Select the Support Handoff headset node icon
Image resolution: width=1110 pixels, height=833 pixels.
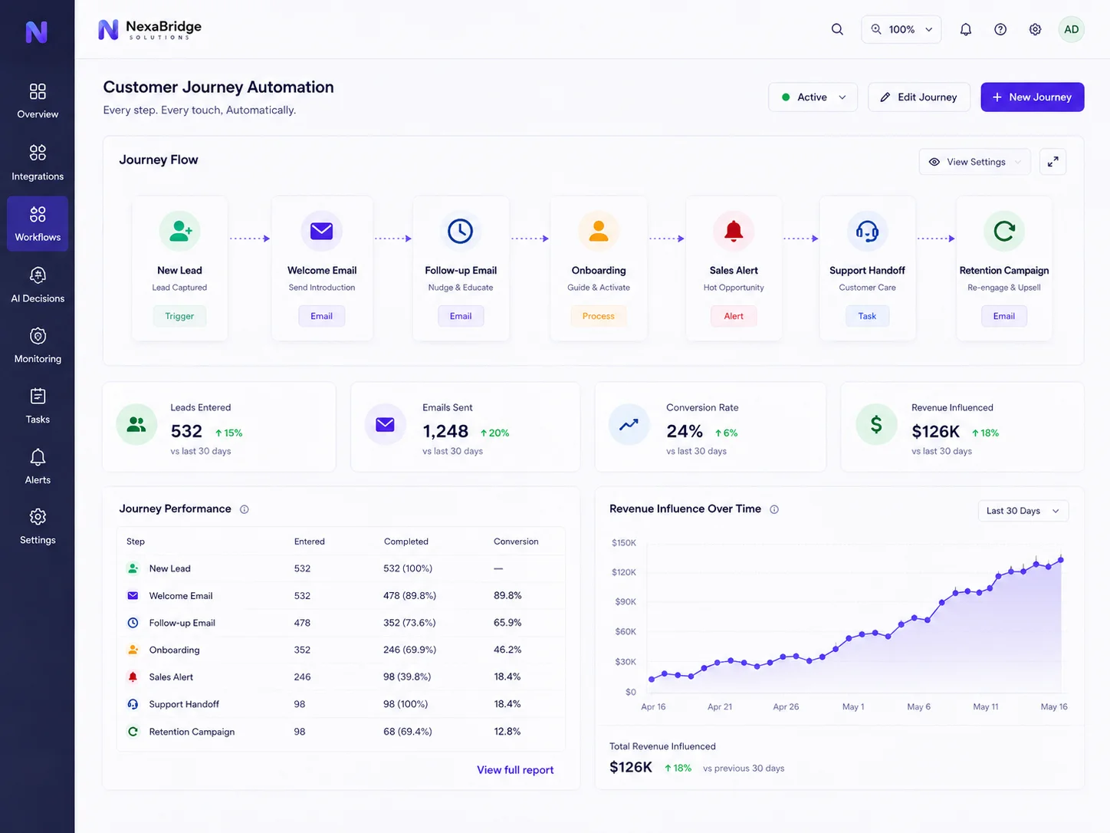pyautogui.click(x=867, y=231)
